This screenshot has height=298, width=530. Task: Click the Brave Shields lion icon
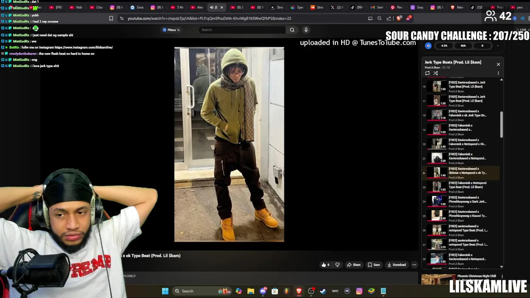click(x=399, y=18)
